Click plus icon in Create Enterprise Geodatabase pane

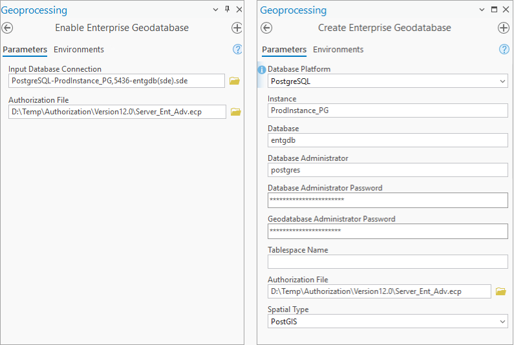coord(504,28)
